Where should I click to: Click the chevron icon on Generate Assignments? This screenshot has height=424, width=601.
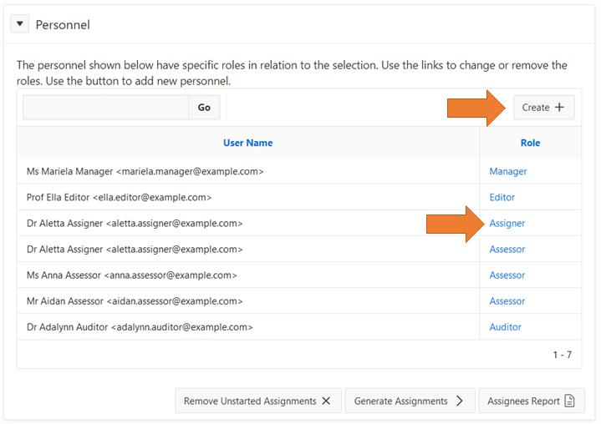point(460,401)
